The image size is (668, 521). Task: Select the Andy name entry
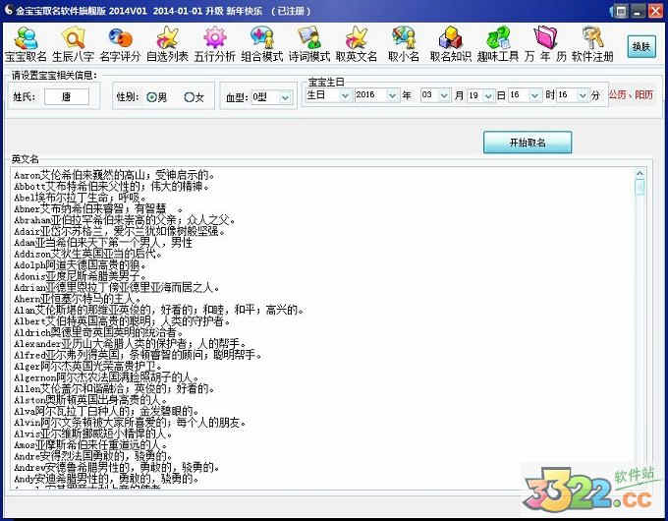point(106,479)
